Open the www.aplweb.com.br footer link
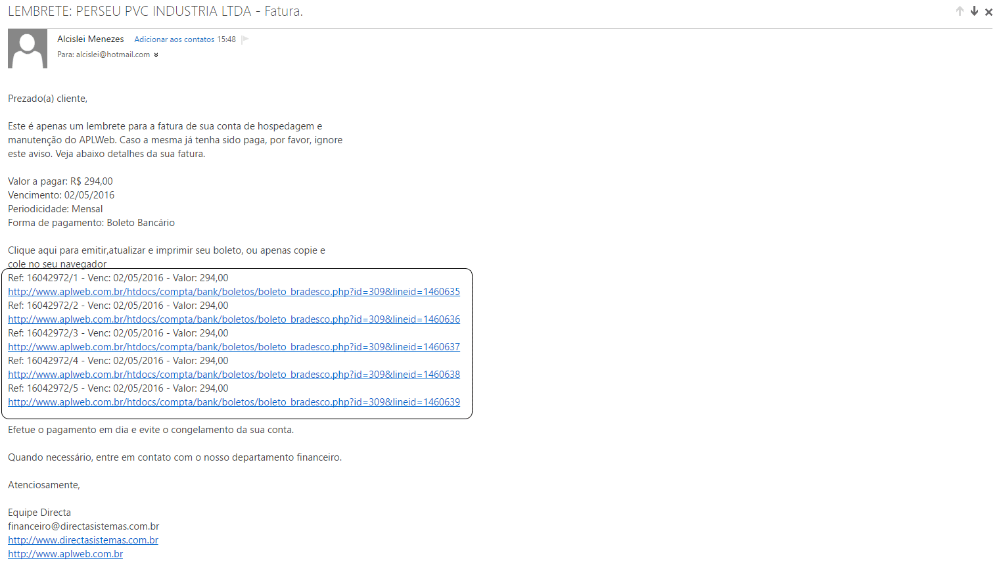 [x=65, y=554]
